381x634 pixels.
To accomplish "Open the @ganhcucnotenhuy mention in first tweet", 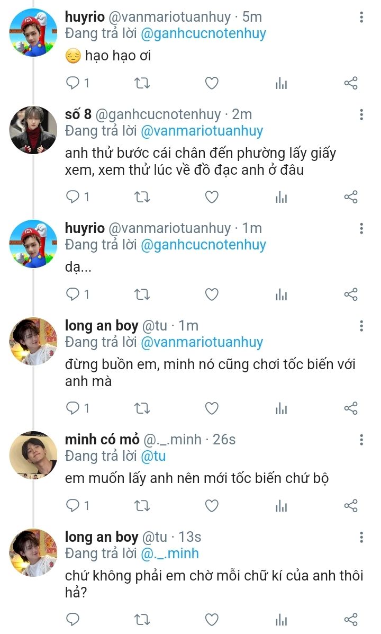I will point(203,33).
